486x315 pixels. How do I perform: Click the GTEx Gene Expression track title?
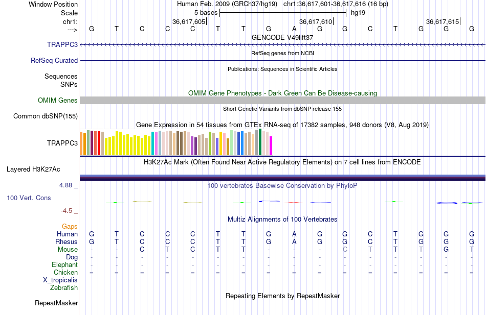pos(282,125)
